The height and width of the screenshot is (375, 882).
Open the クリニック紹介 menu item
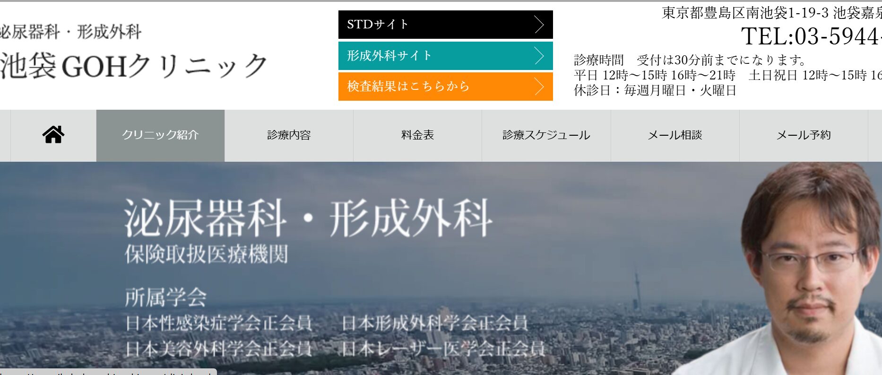pos(160,135)
